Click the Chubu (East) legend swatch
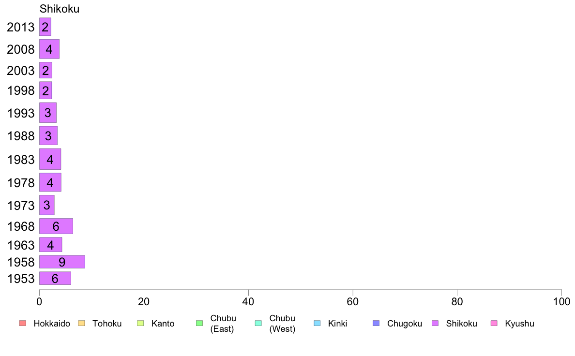575x356 pixels. tap(199, 324)
